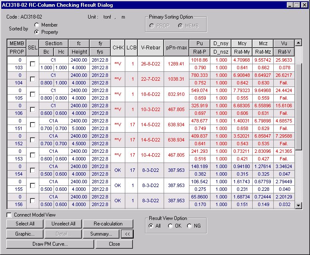This screenshot has width=310, height=255.
Task: Choose the OK result view option
Action: click(x=171, y=226)
